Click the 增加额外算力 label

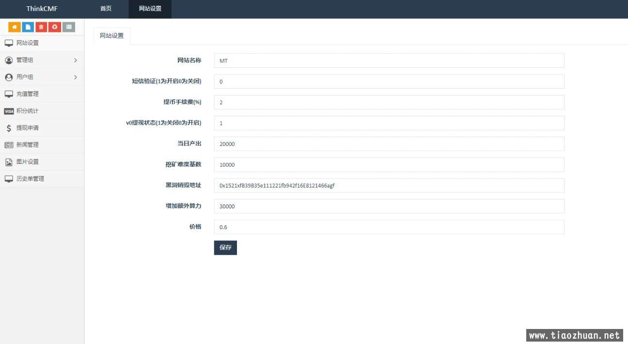pos(183,206)
